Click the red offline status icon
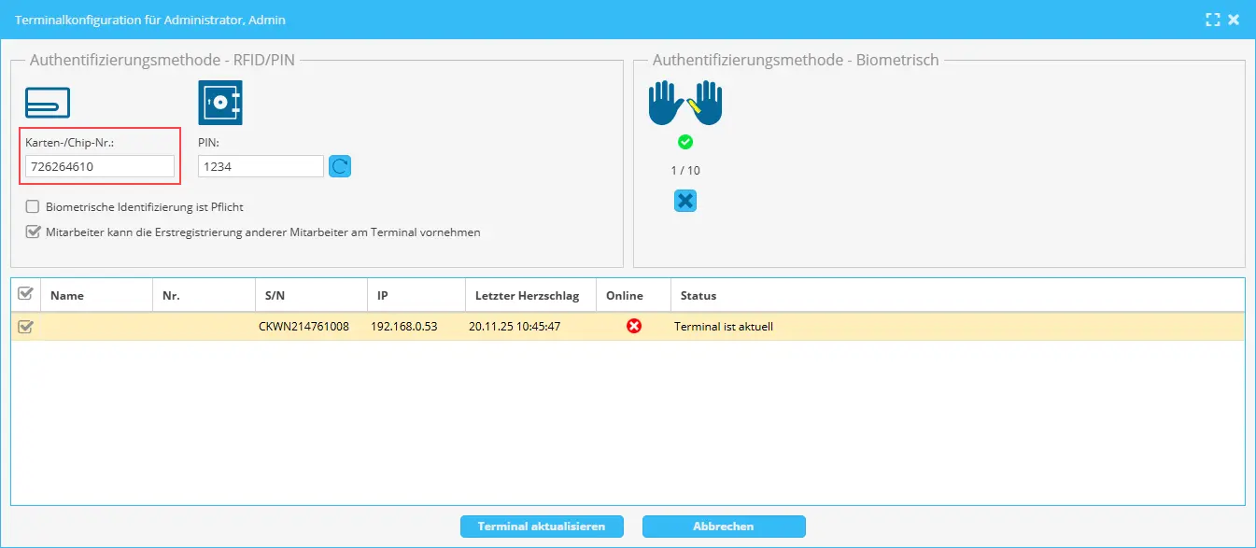Viewport: 1256px width, 548px height. click(634, 326)
